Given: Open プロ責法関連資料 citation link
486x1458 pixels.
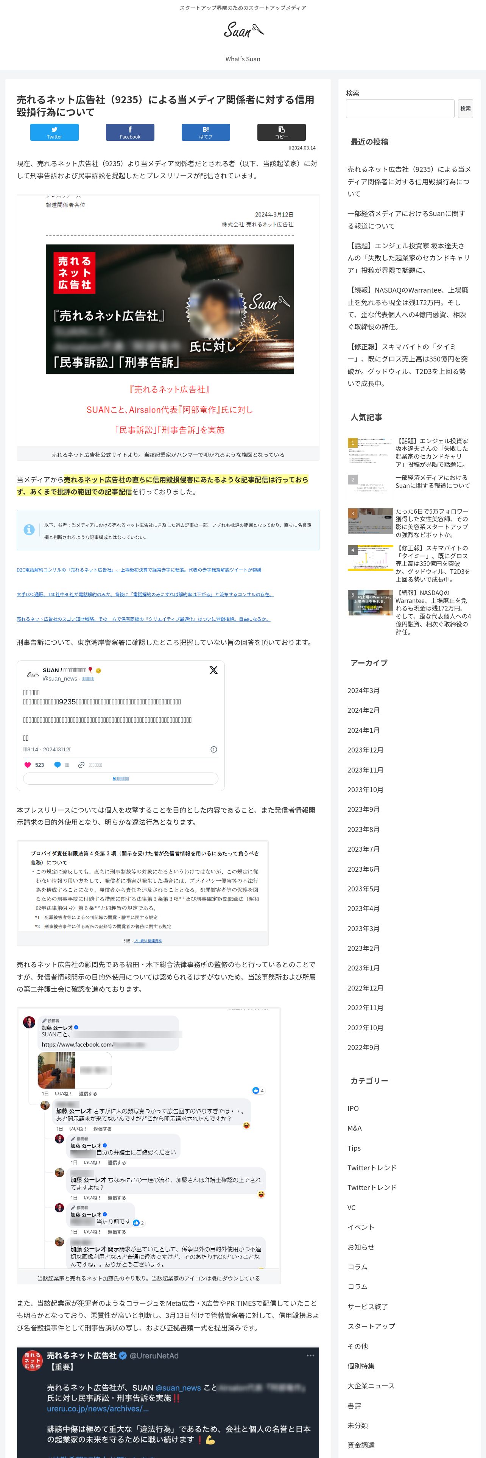Looking at the screenshot, I should (148, 941).
